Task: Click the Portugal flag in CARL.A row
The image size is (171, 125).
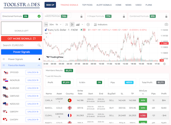Action: click(70, 100)
